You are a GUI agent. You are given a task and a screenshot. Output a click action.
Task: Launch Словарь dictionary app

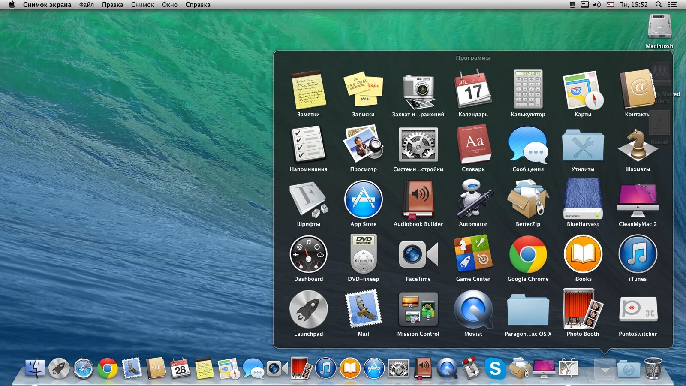pos(473,145)
